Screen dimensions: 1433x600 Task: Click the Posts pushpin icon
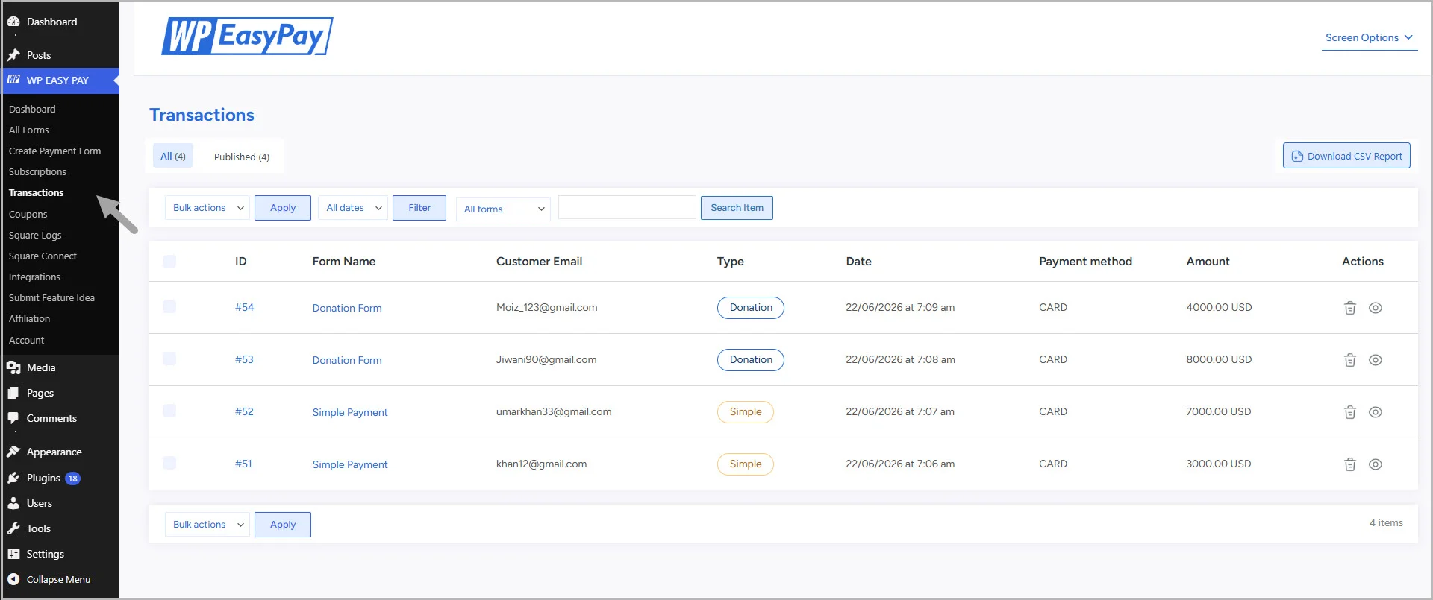(x=13, y=55)
